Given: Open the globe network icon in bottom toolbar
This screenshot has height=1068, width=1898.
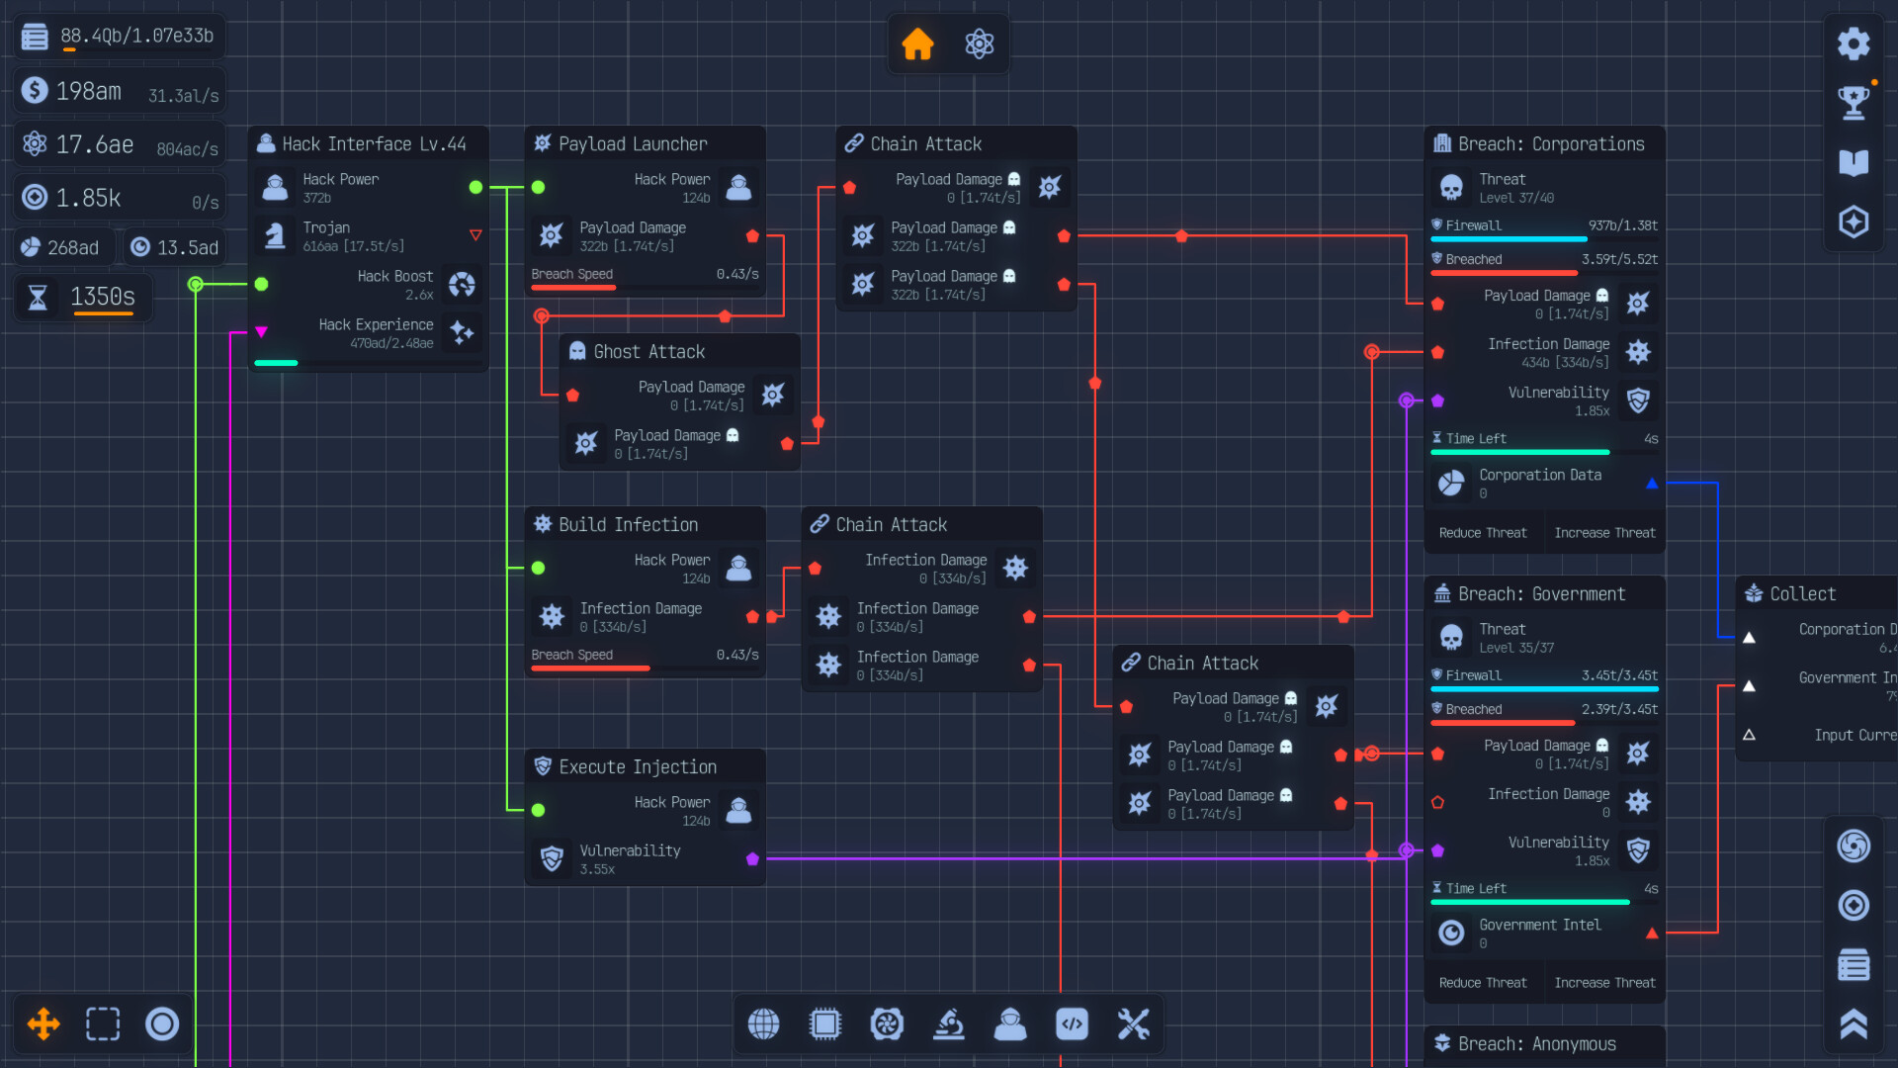Looking at the screenshot, I should 763,1024.
